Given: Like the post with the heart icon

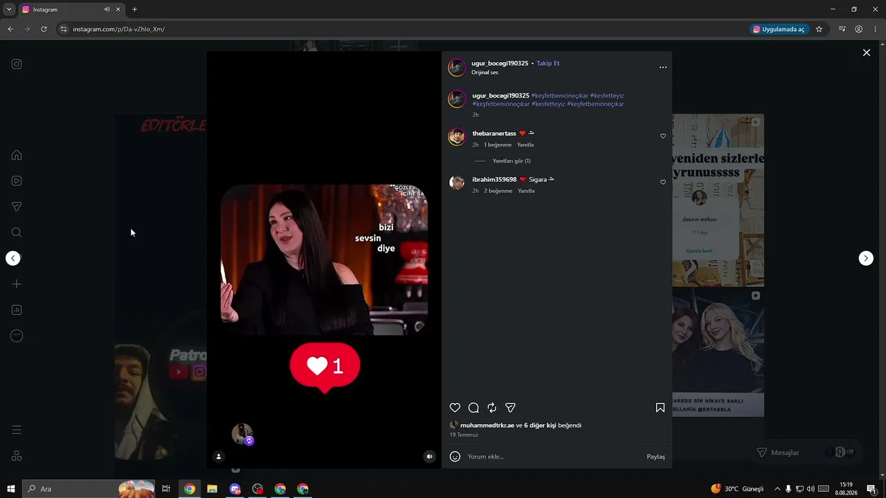Looking at the screenshot, I should (455, 408).
